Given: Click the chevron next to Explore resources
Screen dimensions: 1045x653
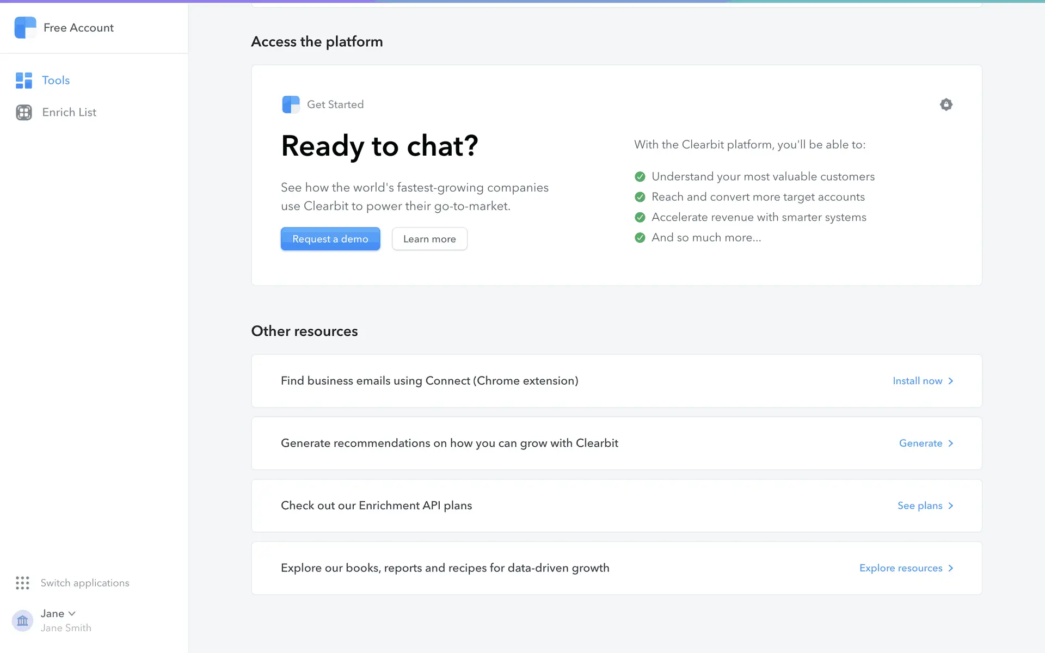Looking at the screenshot, I should coord(951,568).
